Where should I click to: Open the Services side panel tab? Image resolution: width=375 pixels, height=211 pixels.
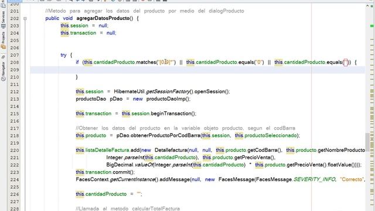coord(3,20)
